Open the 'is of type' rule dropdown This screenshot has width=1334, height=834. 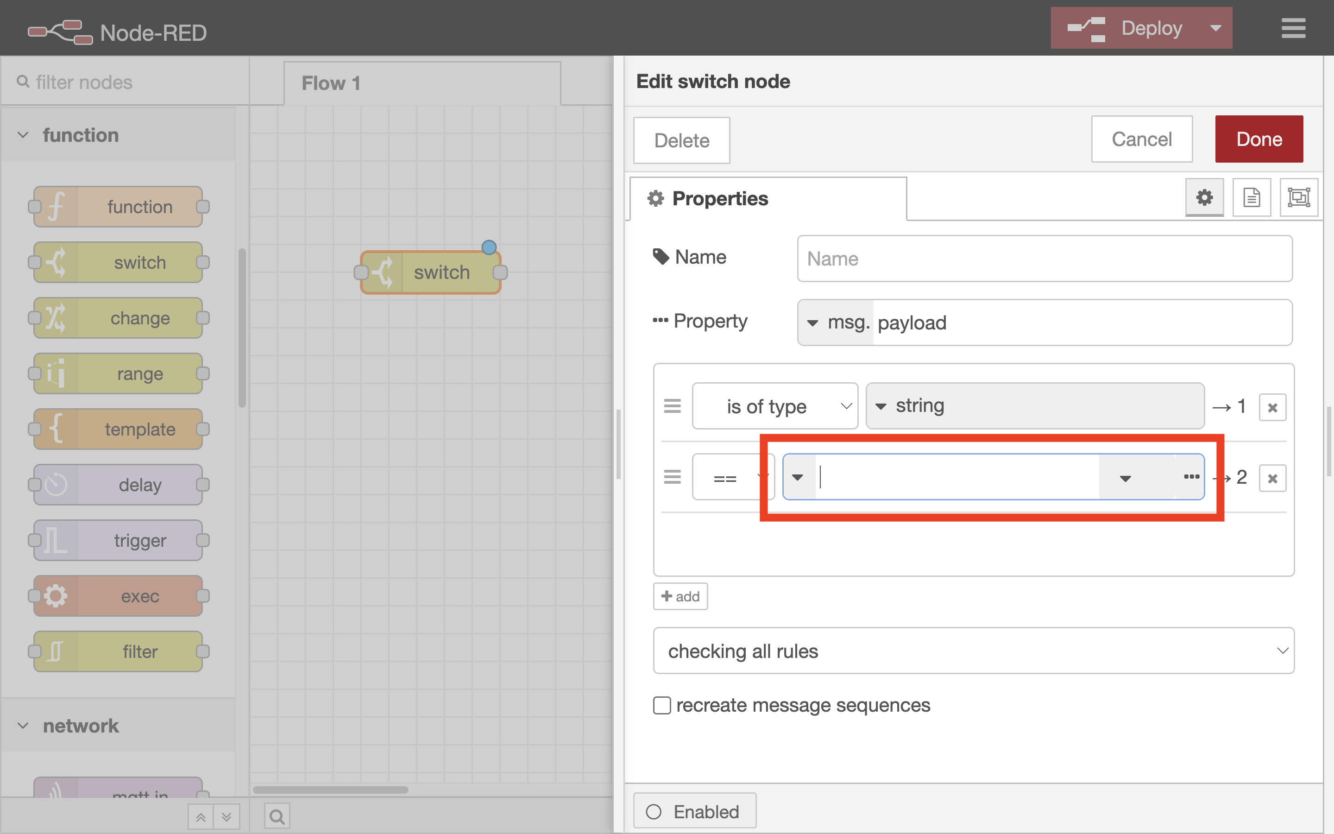[x=774, y=406]
